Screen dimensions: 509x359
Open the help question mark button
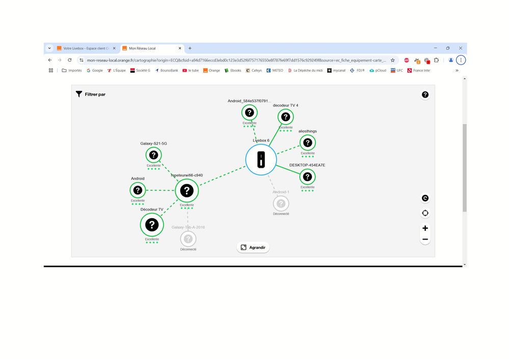(425, 95)
